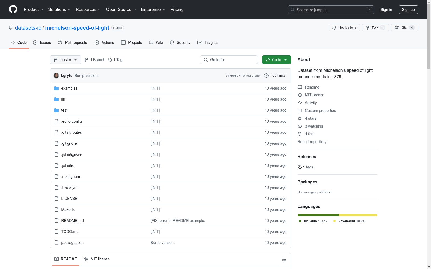
Task: Click the README outline list icon
Action: 284,259
